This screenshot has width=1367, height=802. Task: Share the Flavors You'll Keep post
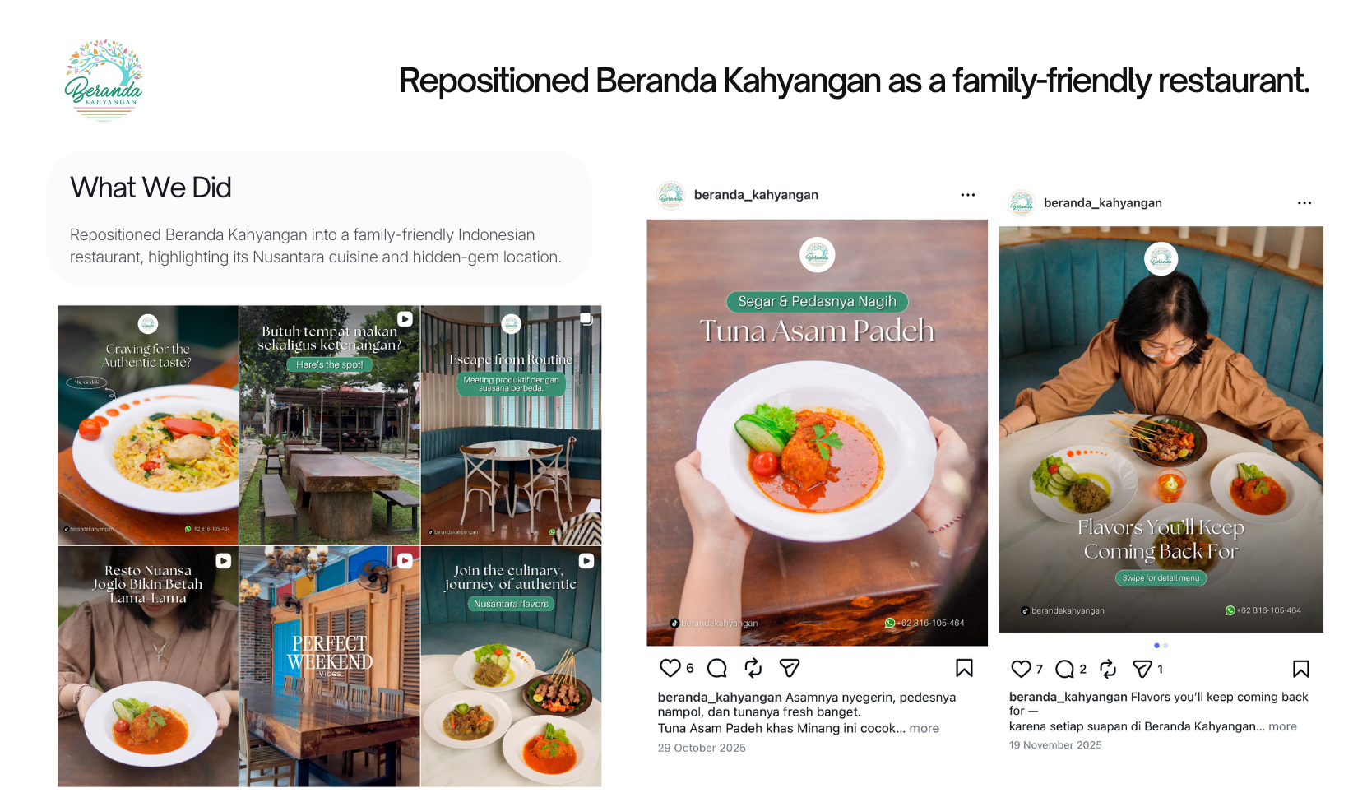pyautogui.click(x=1142, y=669)
